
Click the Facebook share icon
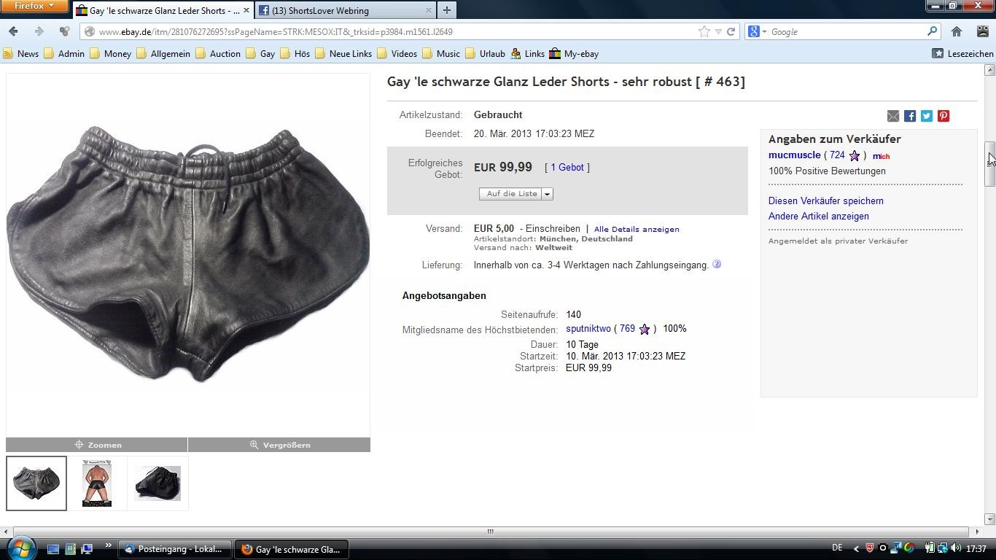point(910,116)
